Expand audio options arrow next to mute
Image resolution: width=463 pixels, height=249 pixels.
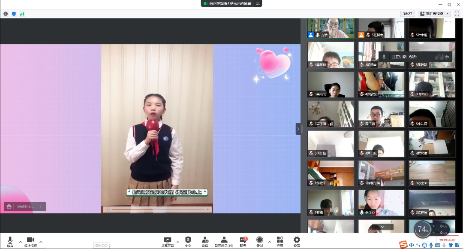(20, 242)
